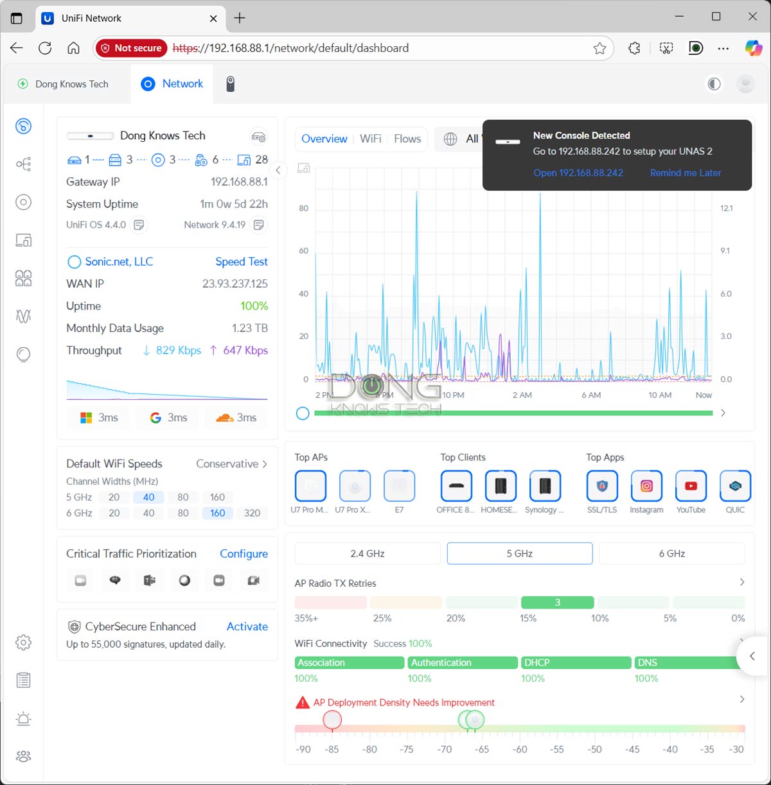Viewport: 771px width, 785px height.
Task: Toggle the circle at the chart timeline start
Action: coord(303,413)
